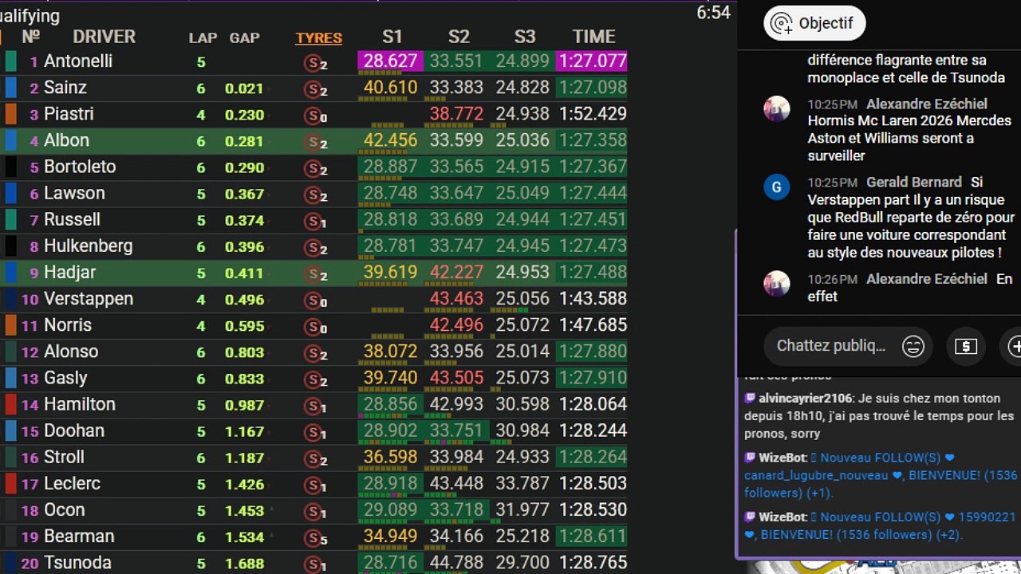Click the DRIVER column header
This screenshot has height=574, width=1021.
pyautogui.click(x=104, y=37)
